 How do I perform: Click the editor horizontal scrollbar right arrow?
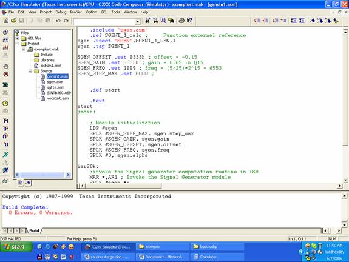(340, 186)
